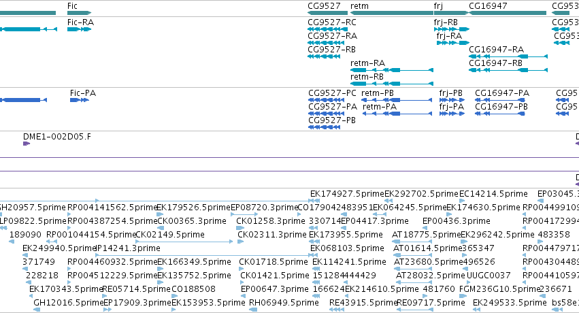Click the RP004141562.5prime EST label
This screenshot has width=579, height=313.
coord(112,208)
